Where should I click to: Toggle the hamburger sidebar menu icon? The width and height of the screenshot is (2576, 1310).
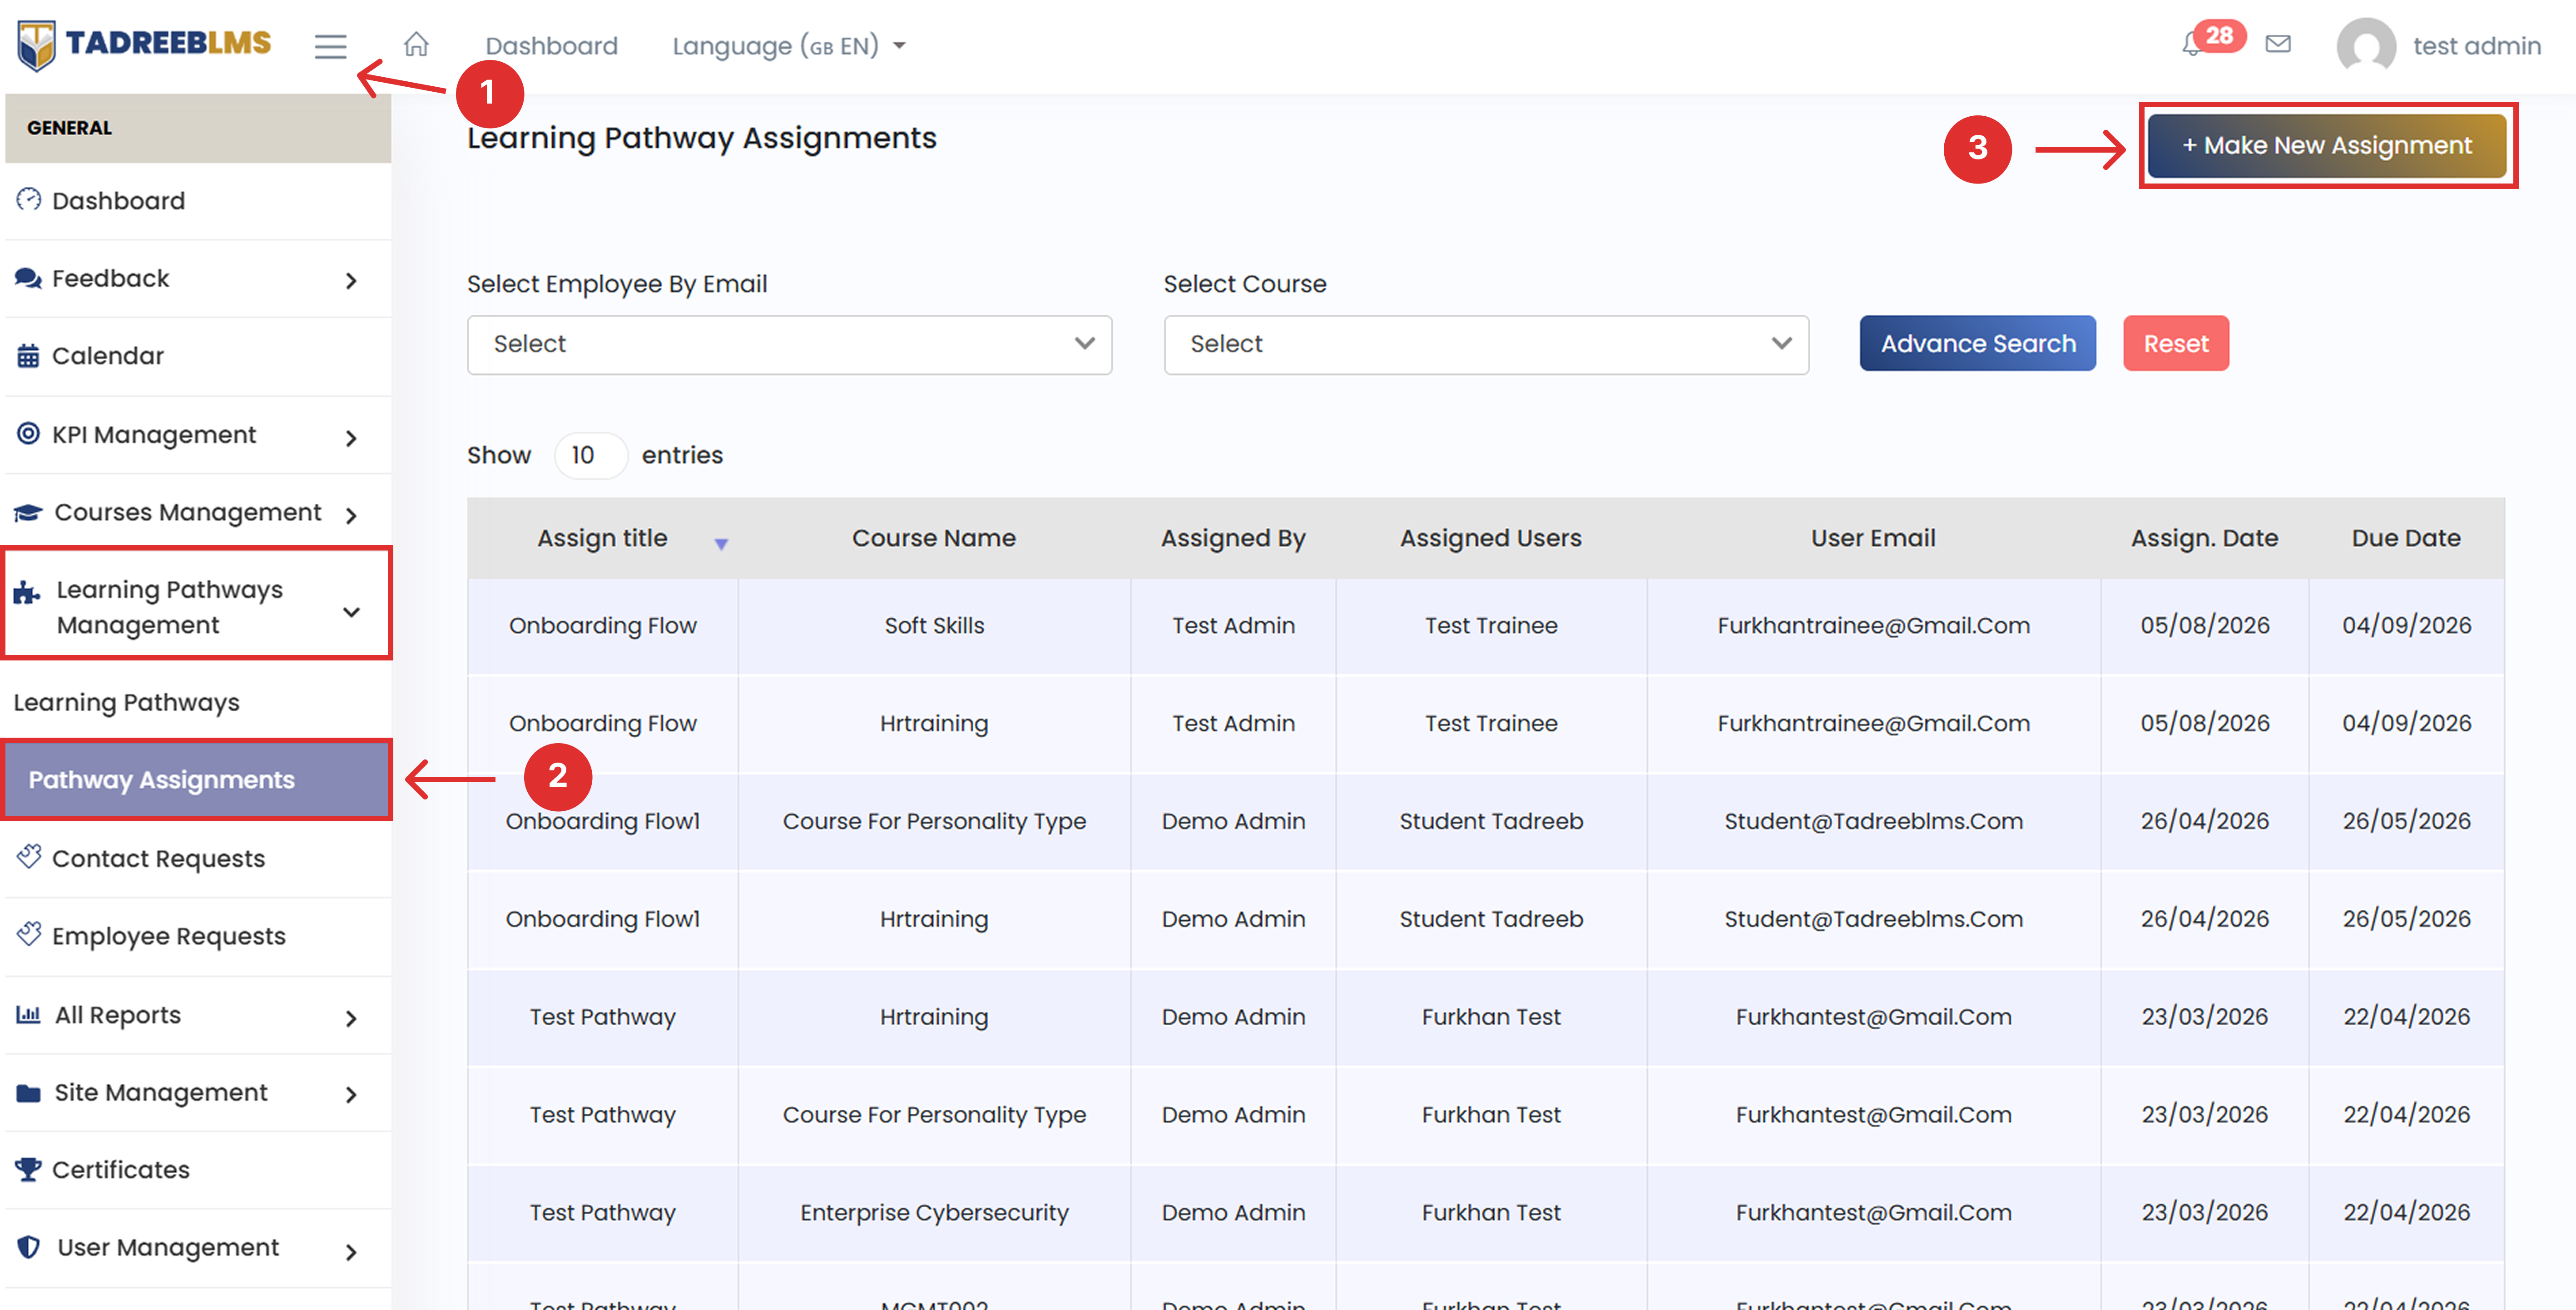(x=330, y=46)
